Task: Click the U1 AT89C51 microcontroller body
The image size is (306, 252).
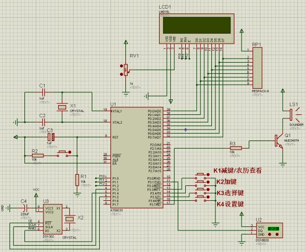Action: (x=137, y=157)
